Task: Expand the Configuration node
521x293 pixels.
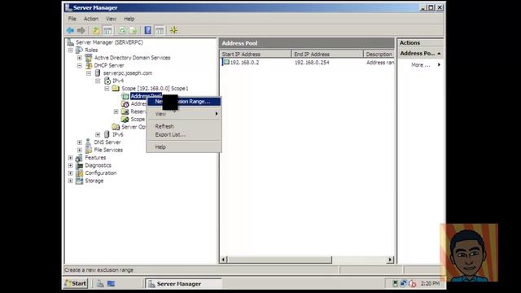Action: click(71, 173)
